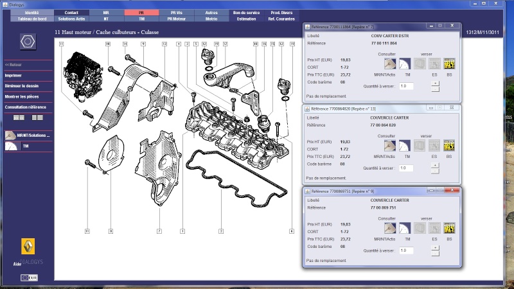This screenshot has width=514, height=289.
Task: Click the reference value '77 00 869 751'
Action: [x=383, y=207]
